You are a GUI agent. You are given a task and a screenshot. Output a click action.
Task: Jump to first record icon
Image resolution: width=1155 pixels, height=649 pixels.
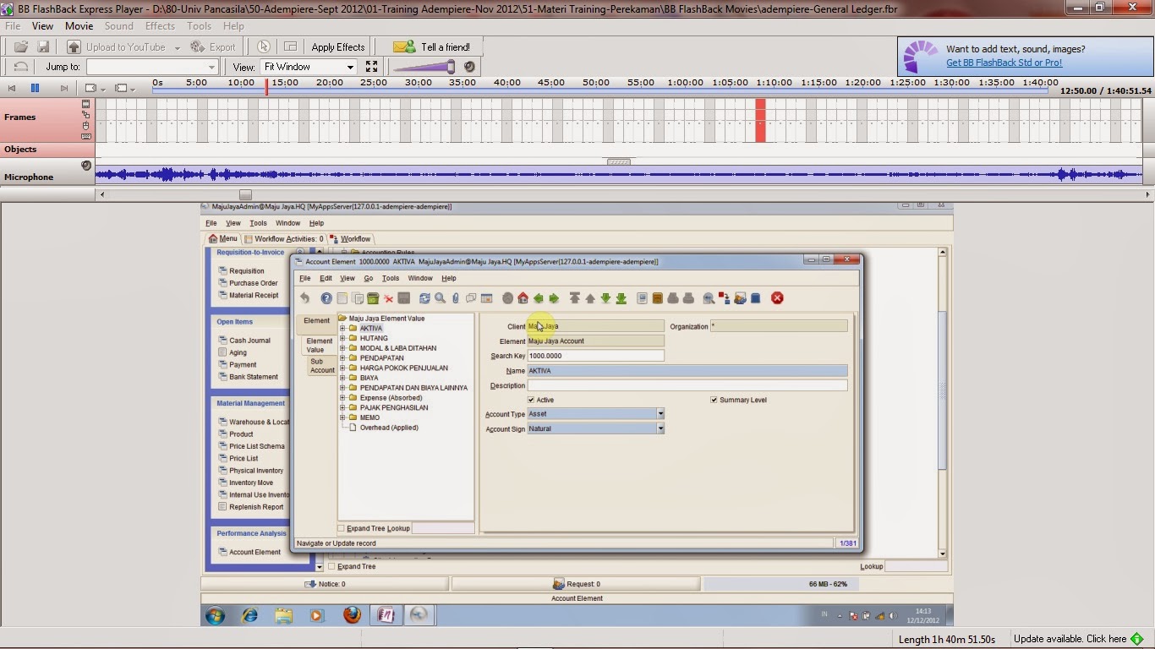(x=575, y=298)
